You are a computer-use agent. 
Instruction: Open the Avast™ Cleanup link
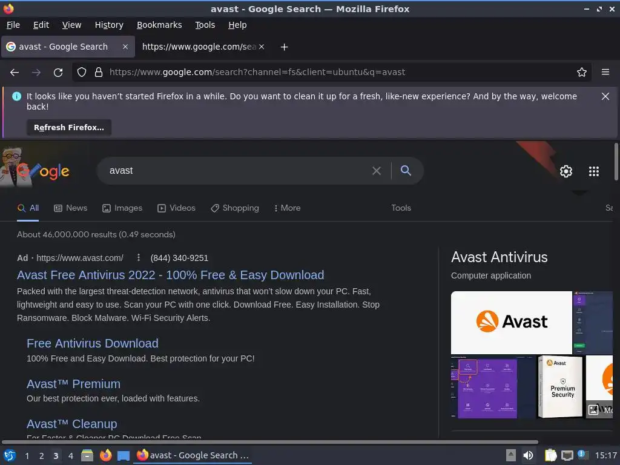pos(72,424)
